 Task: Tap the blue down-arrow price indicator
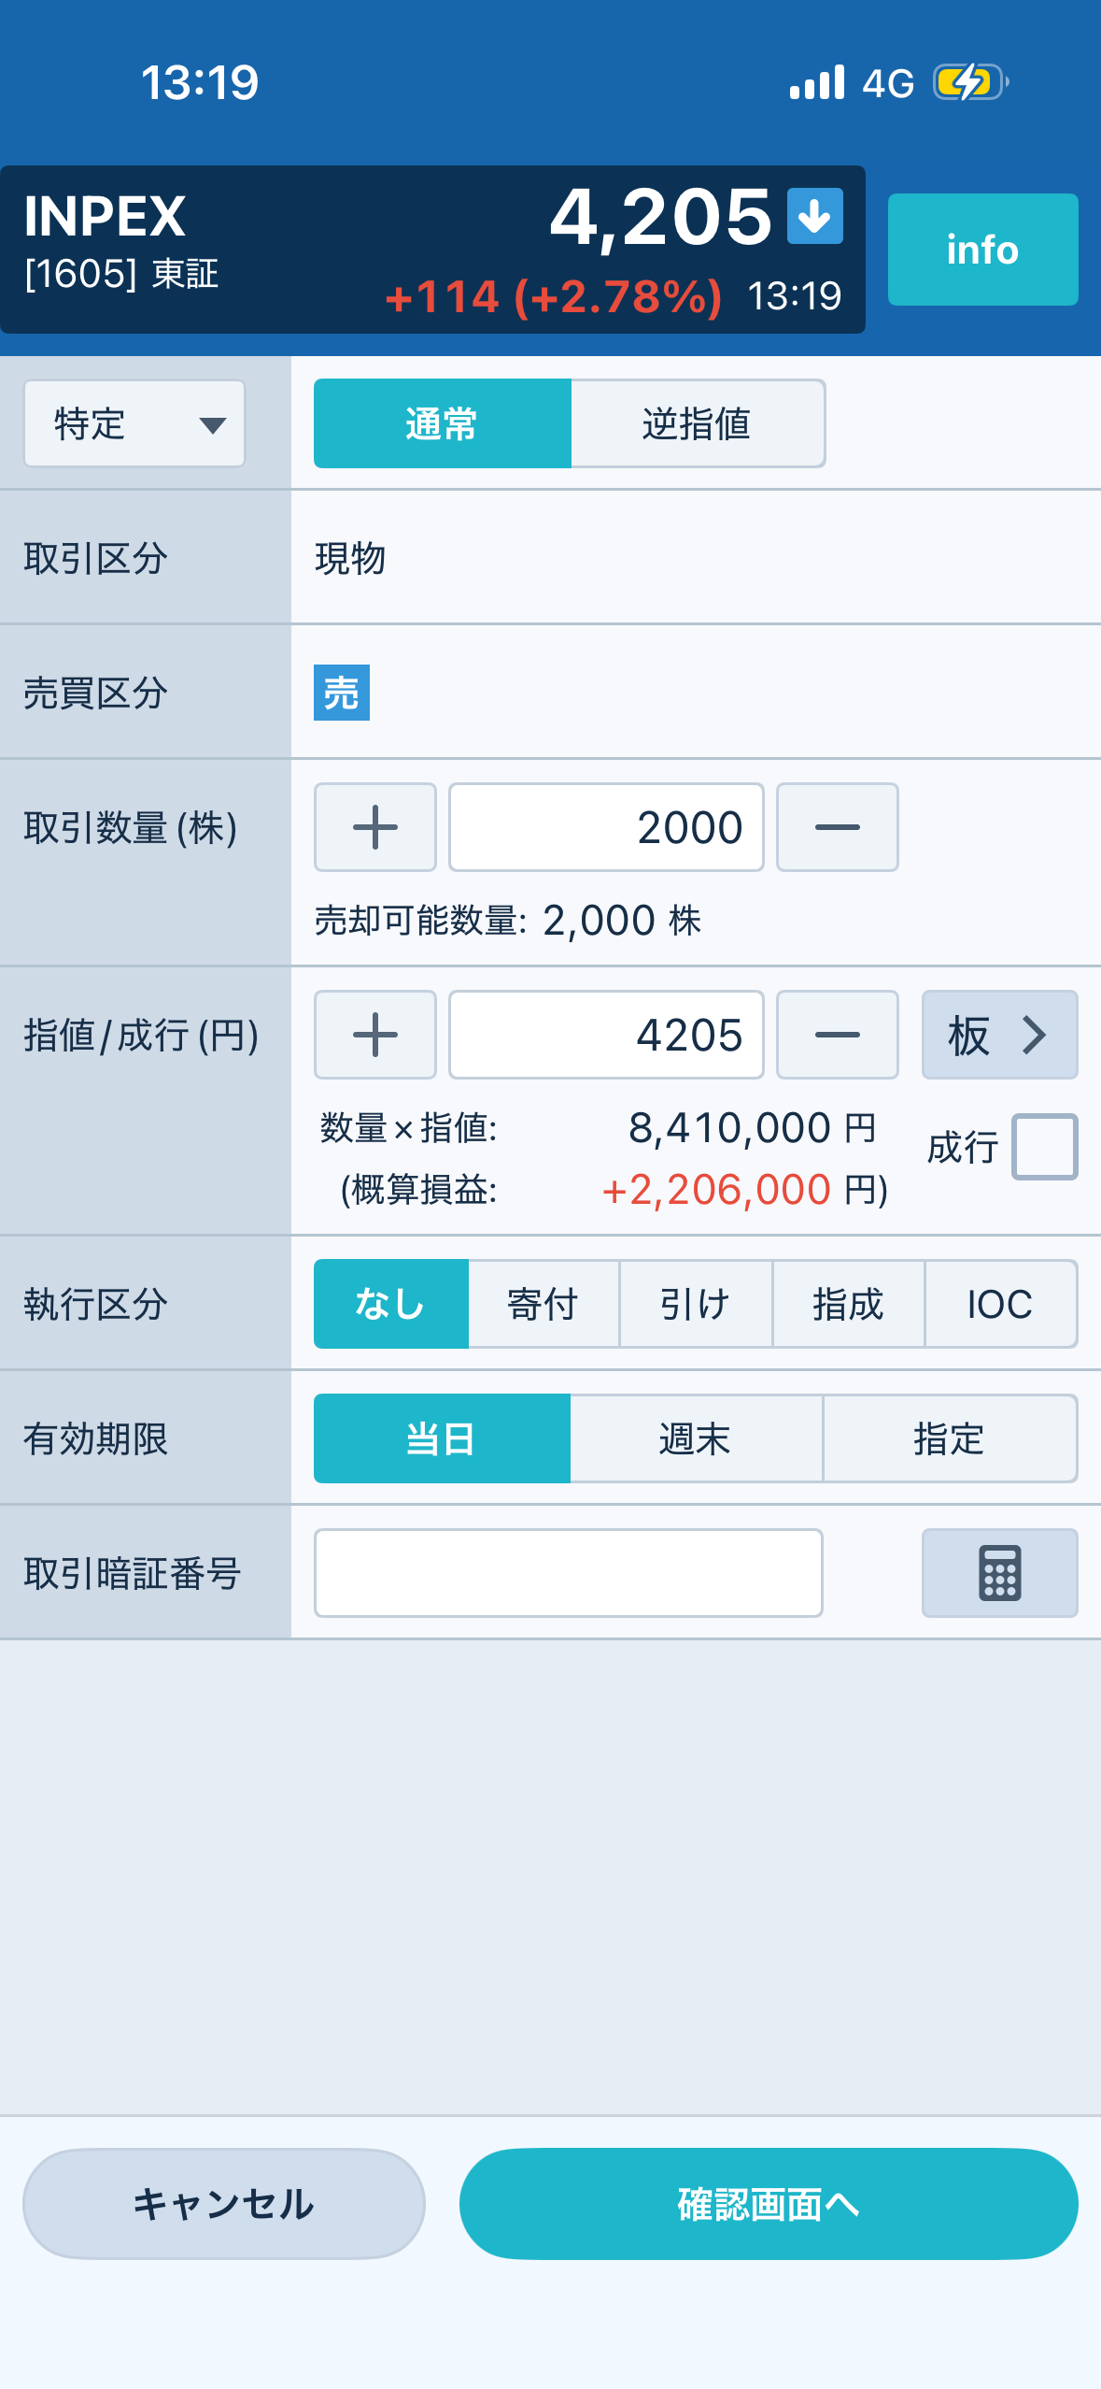[x=814, y=216]
